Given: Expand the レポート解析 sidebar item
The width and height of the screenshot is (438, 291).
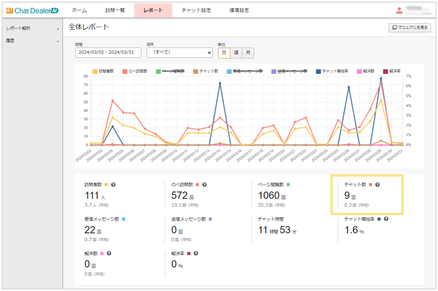Looking at the screenshot, I should click(x=31, y=29).
